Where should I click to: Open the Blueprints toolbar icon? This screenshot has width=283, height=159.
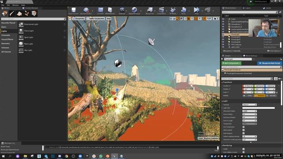coord(149,10)
